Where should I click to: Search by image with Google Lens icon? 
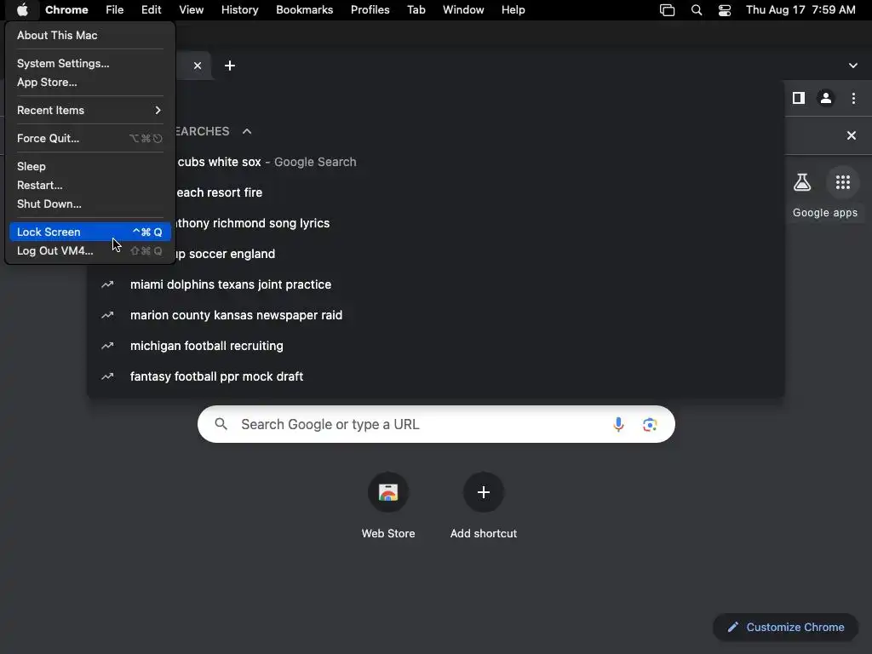click(650, 425)
